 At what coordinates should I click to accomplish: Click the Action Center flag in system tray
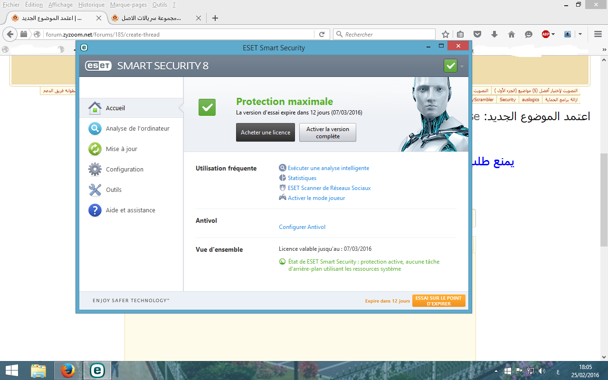519,370
